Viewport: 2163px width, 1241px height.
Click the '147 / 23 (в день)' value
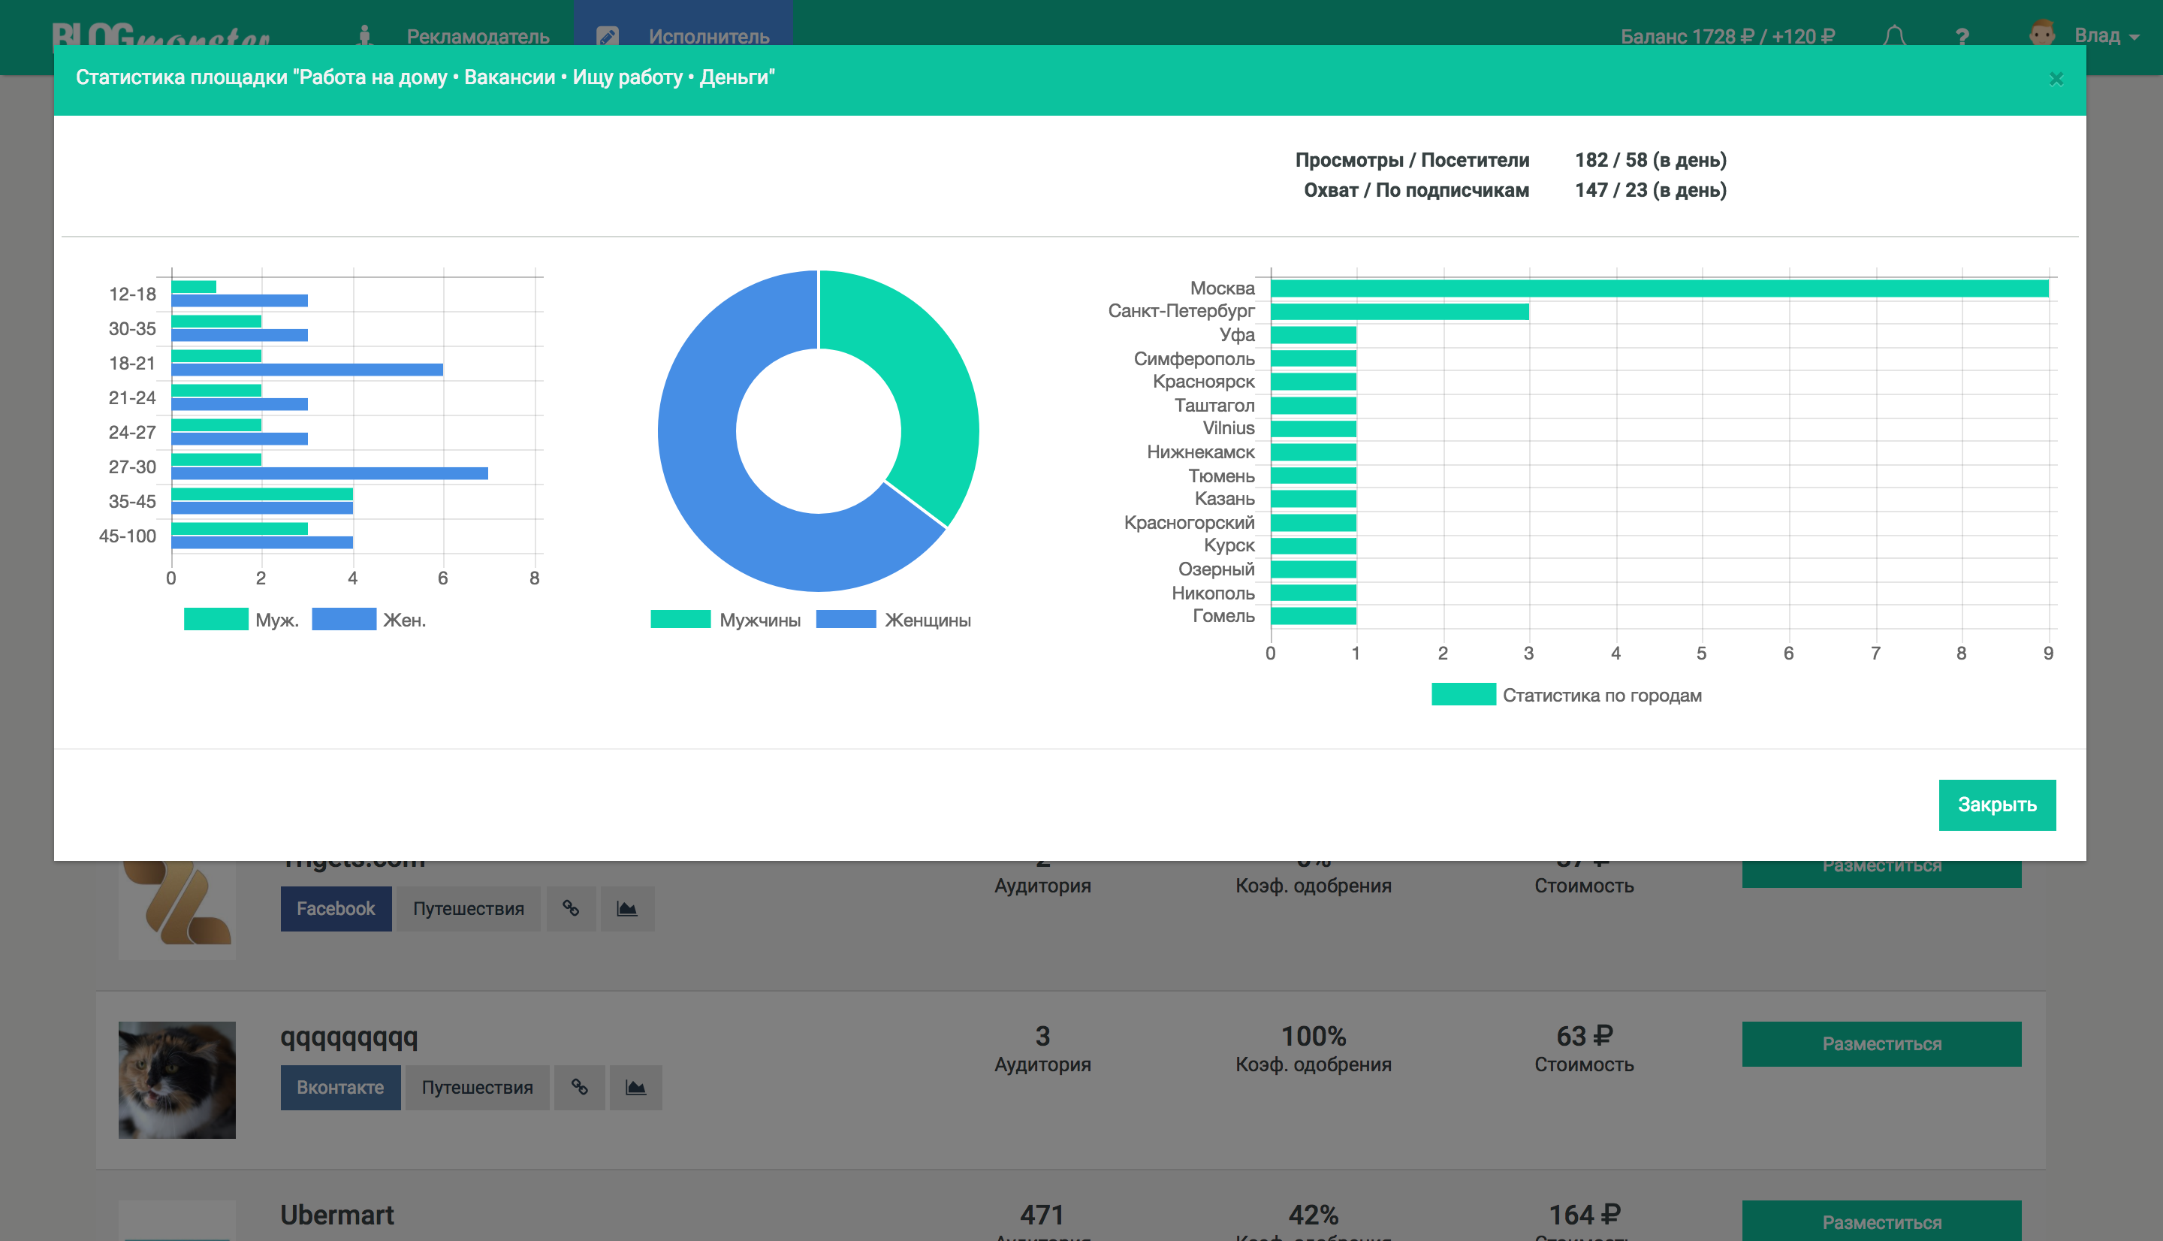point(1650,190)
